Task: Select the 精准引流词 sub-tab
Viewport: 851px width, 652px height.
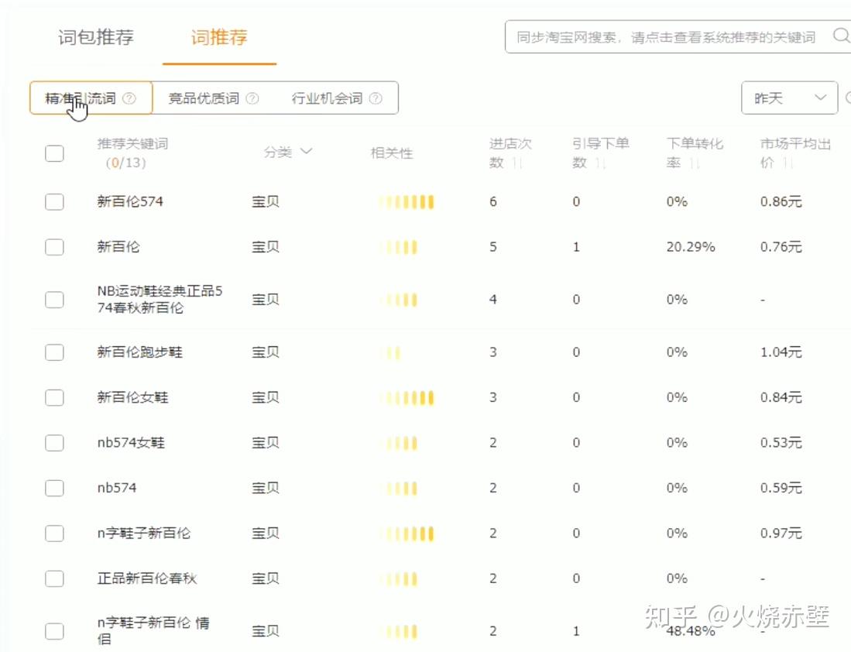Action: coord(91,98)
